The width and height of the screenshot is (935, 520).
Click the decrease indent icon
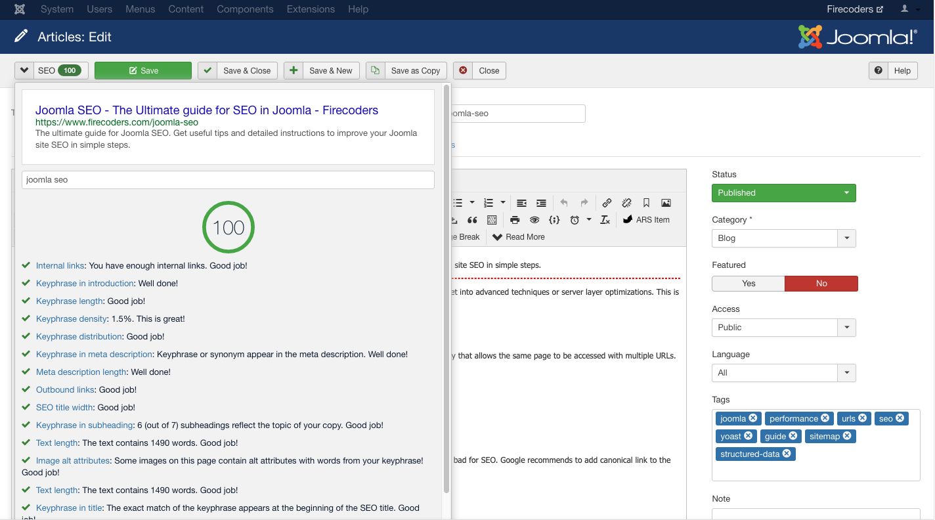(x=521, y=203)
